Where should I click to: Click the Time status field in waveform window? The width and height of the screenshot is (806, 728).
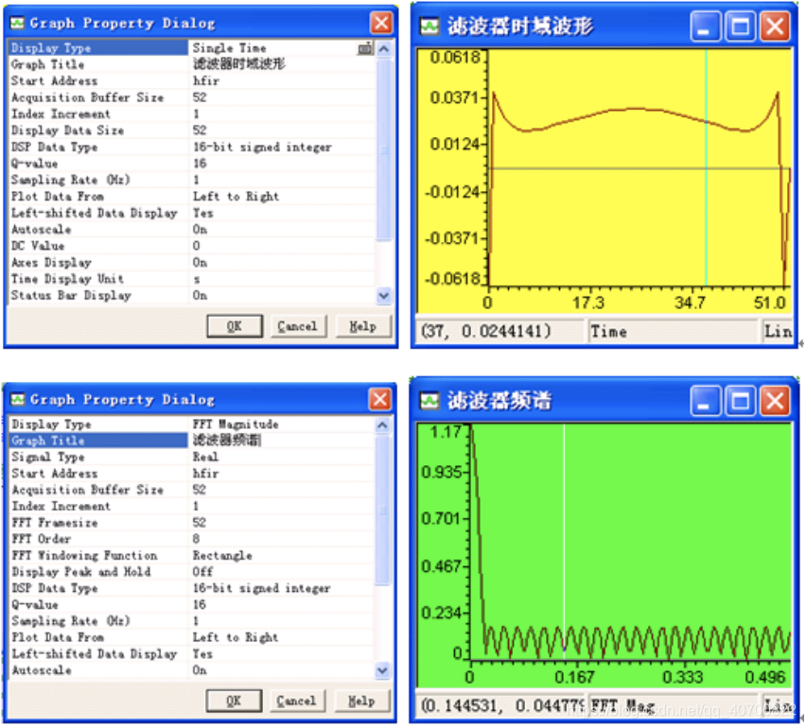(x=674, y=331)
